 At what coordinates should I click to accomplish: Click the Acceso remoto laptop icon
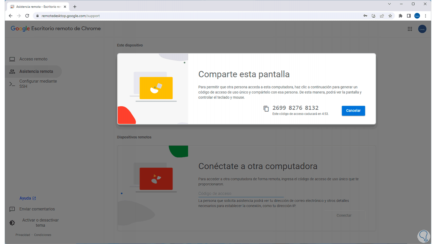[x=12, y=59]
